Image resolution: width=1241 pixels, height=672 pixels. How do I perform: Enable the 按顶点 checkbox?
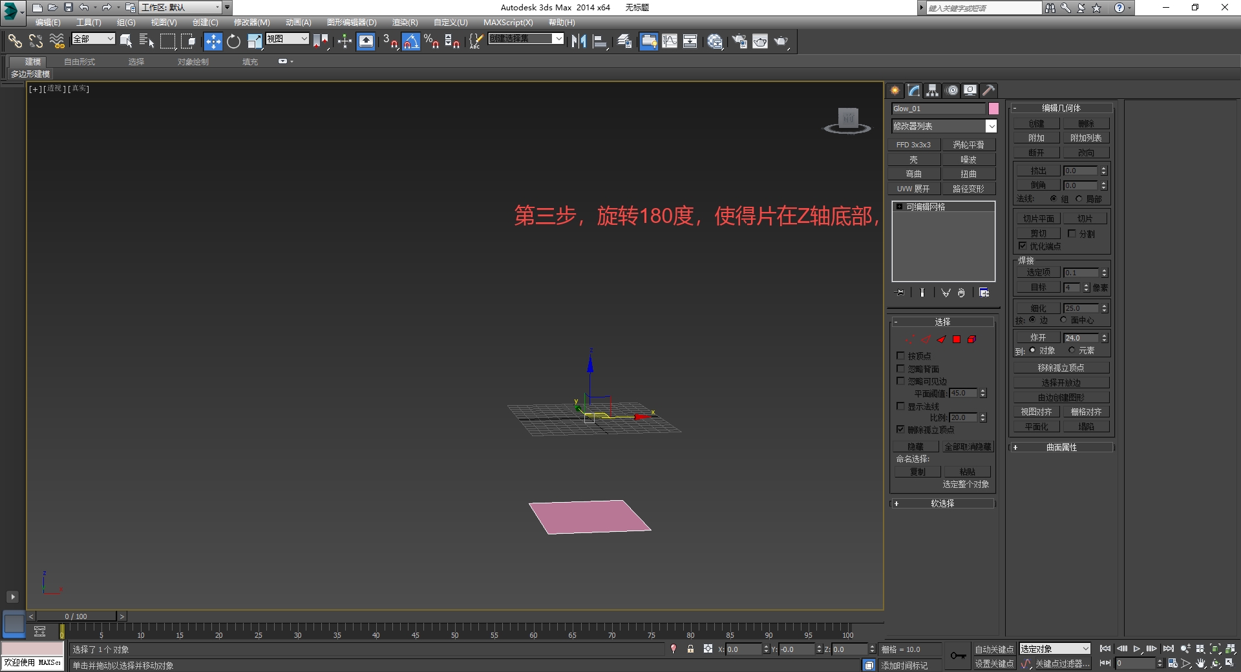pos(900,356)
